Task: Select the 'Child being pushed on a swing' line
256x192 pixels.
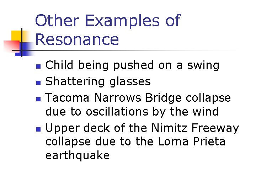Action: point(132,65)
